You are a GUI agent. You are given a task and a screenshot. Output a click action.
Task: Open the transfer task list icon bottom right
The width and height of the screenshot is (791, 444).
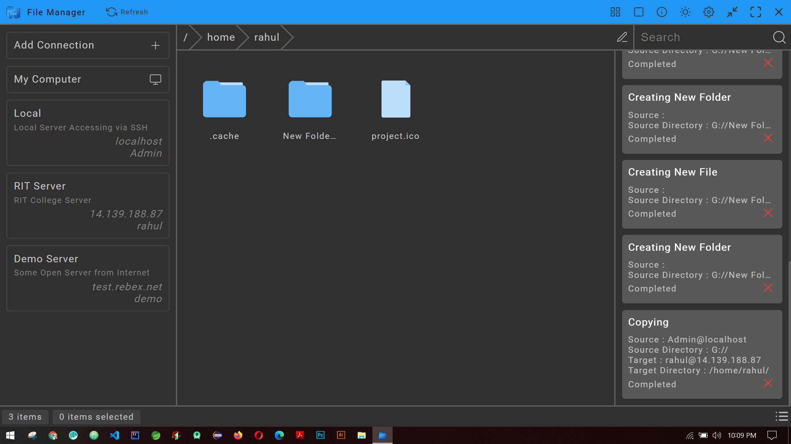pos(782,416)
